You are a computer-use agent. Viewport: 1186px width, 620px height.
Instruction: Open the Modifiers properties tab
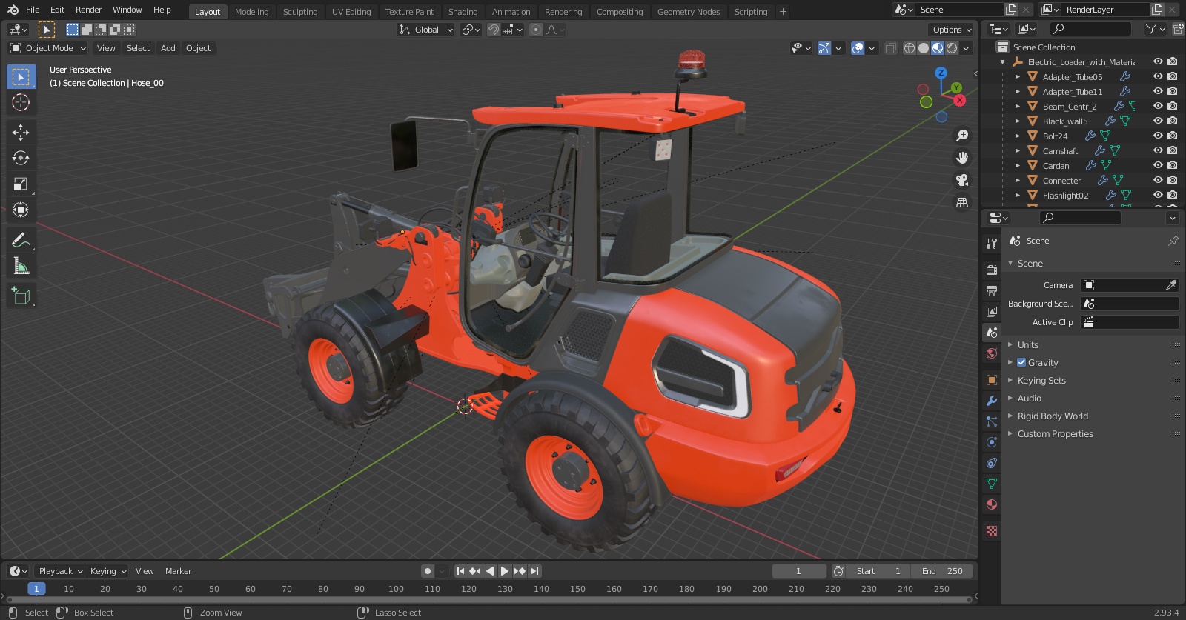click(992, 401)
